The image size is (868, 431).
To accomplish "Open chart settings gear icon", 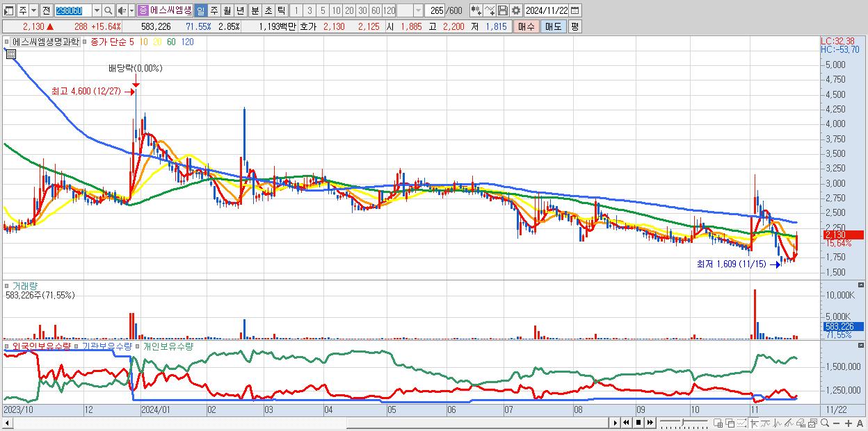I will pyautogui.click(x=516, y=10).
